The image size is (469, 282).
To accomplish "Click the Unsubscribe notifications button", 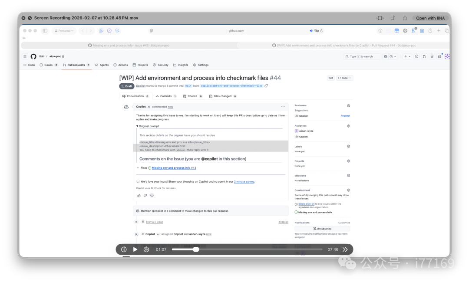I will pyautogui.click(x=322, y=229).
